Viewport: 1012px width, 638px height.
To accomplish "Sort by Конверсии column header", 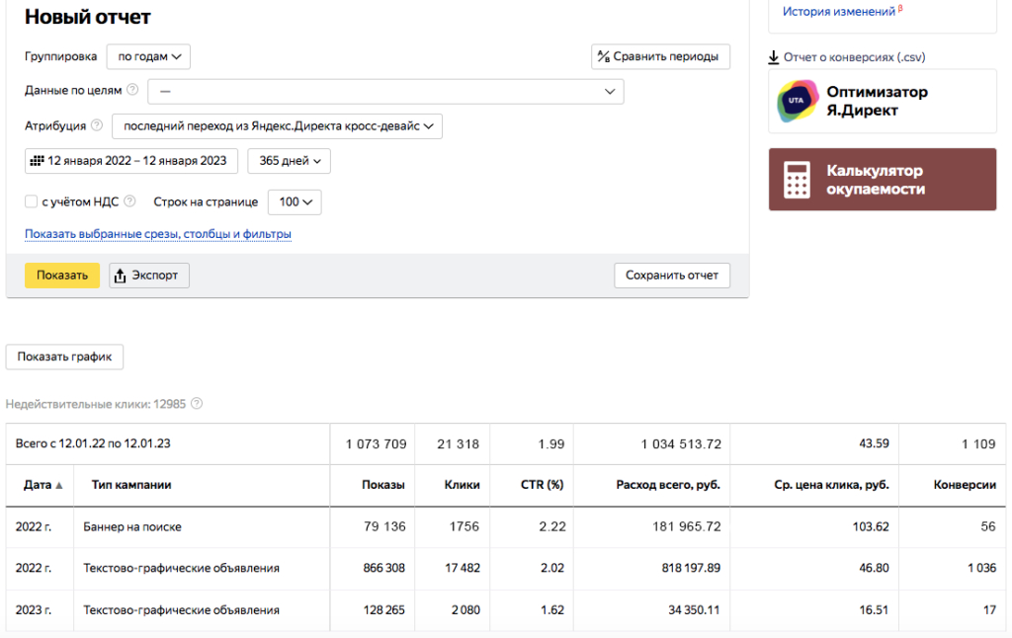I will (965, 485).
